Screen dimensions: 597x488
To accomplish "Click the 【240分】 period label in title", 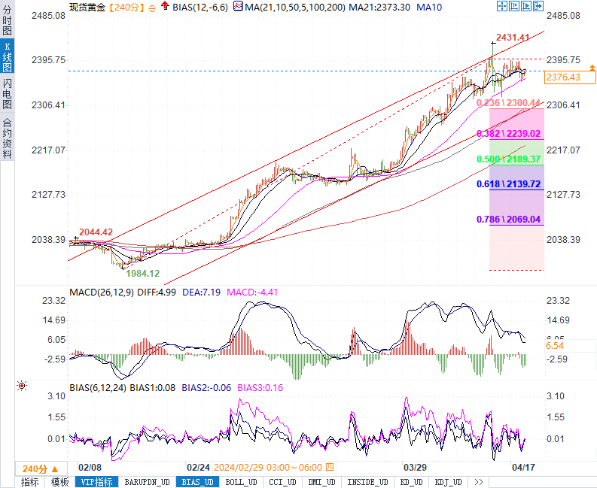I will pos(126,8).
